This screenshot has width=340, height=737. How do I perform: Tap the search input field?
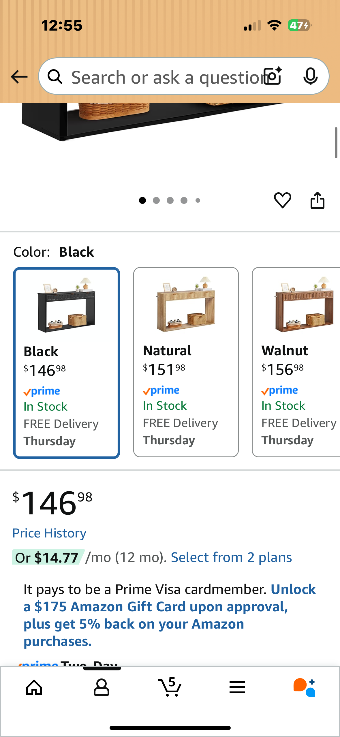coord(164,77)
